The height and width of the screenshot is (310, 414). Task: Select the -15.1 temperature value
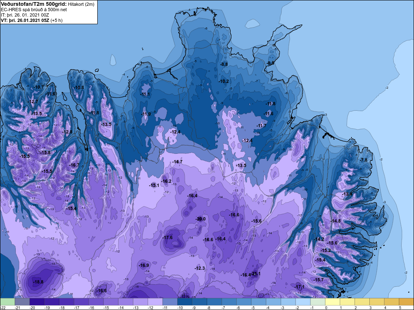(x=154, y=185)
